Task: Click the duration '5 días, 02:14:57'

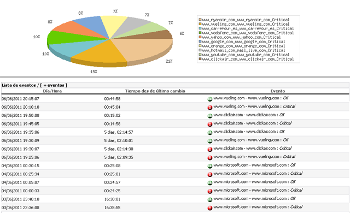Action: 119,132
